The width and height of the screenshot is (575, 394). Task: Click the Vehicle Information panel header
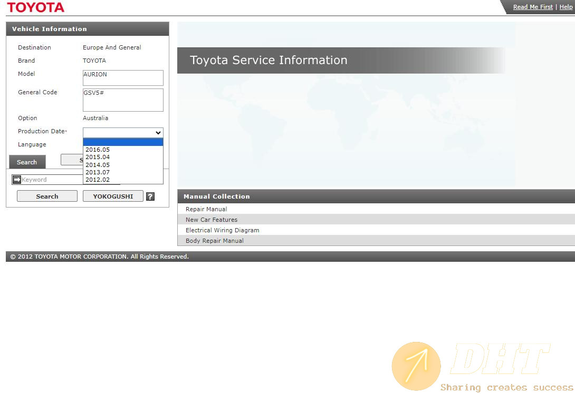pos(87,29)
